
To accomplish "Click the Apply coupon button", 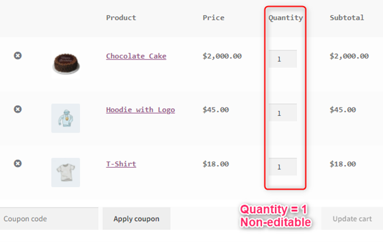I will coord(136,219).
